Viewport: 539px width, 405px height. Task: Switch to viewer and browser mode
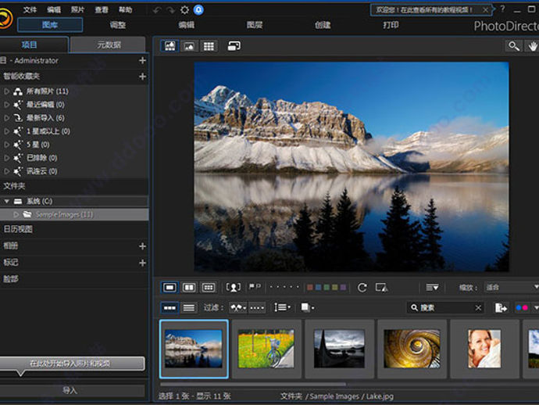click(x=170, y=46)
